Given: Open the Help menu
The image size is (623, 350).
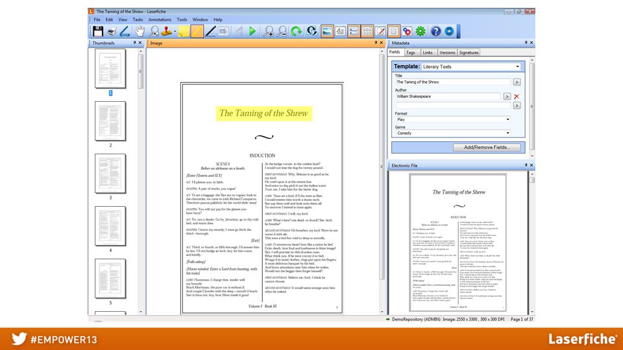Looking at the screenshot, I should pyautogui.click(x=218, y=19).
